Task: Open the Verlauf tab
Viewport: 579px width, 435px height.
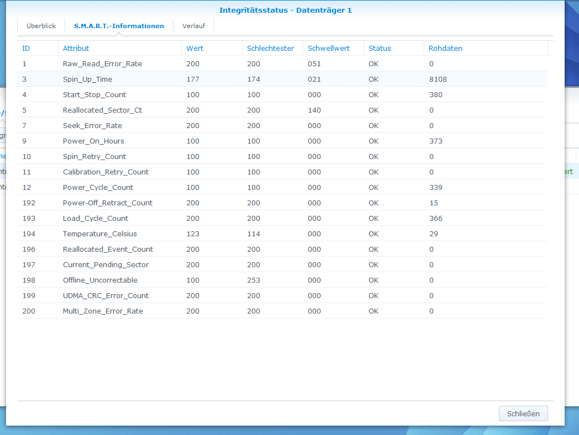Action: [193, 26]
